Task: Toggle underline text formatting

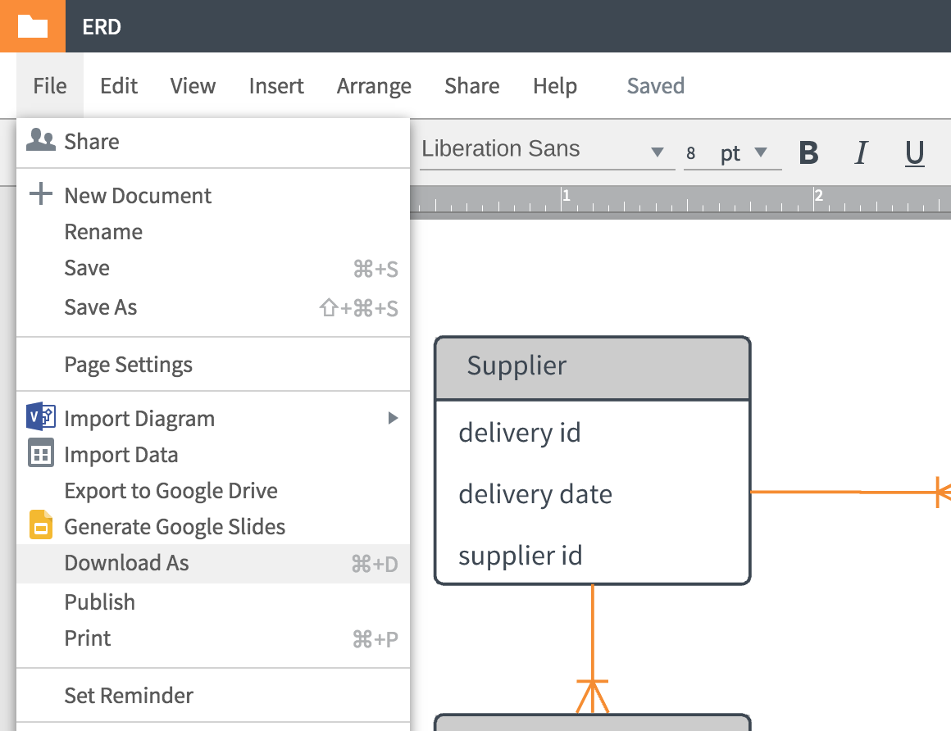Action: pos(915,153)
